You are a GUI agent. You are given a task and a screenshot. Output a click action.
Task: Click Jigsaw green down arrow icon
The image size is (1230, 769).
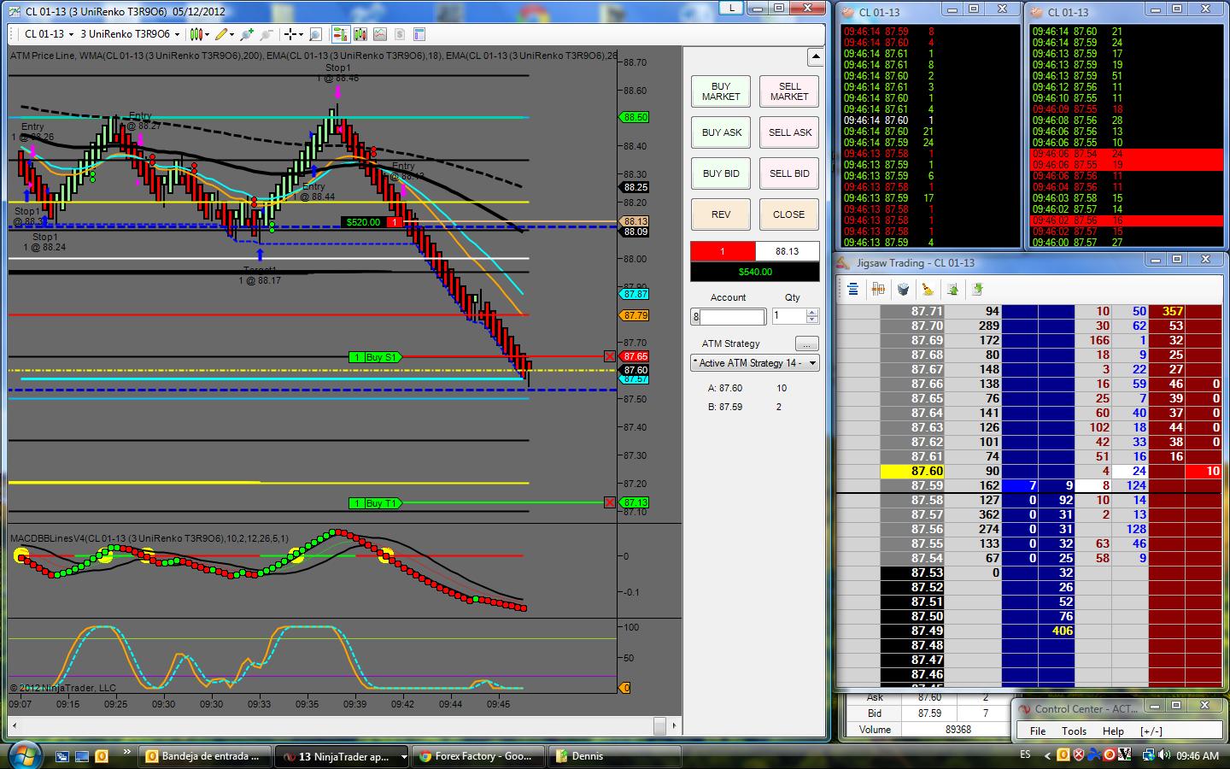click(x=977, y=289)
